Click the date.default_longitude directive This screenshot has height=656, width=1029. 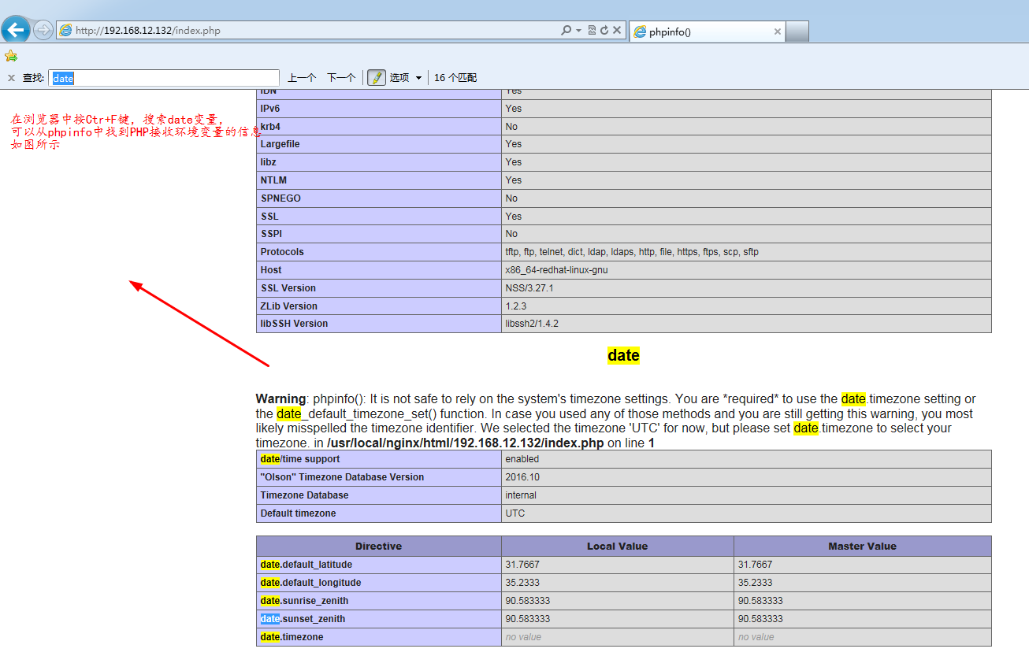click(310, 583)
